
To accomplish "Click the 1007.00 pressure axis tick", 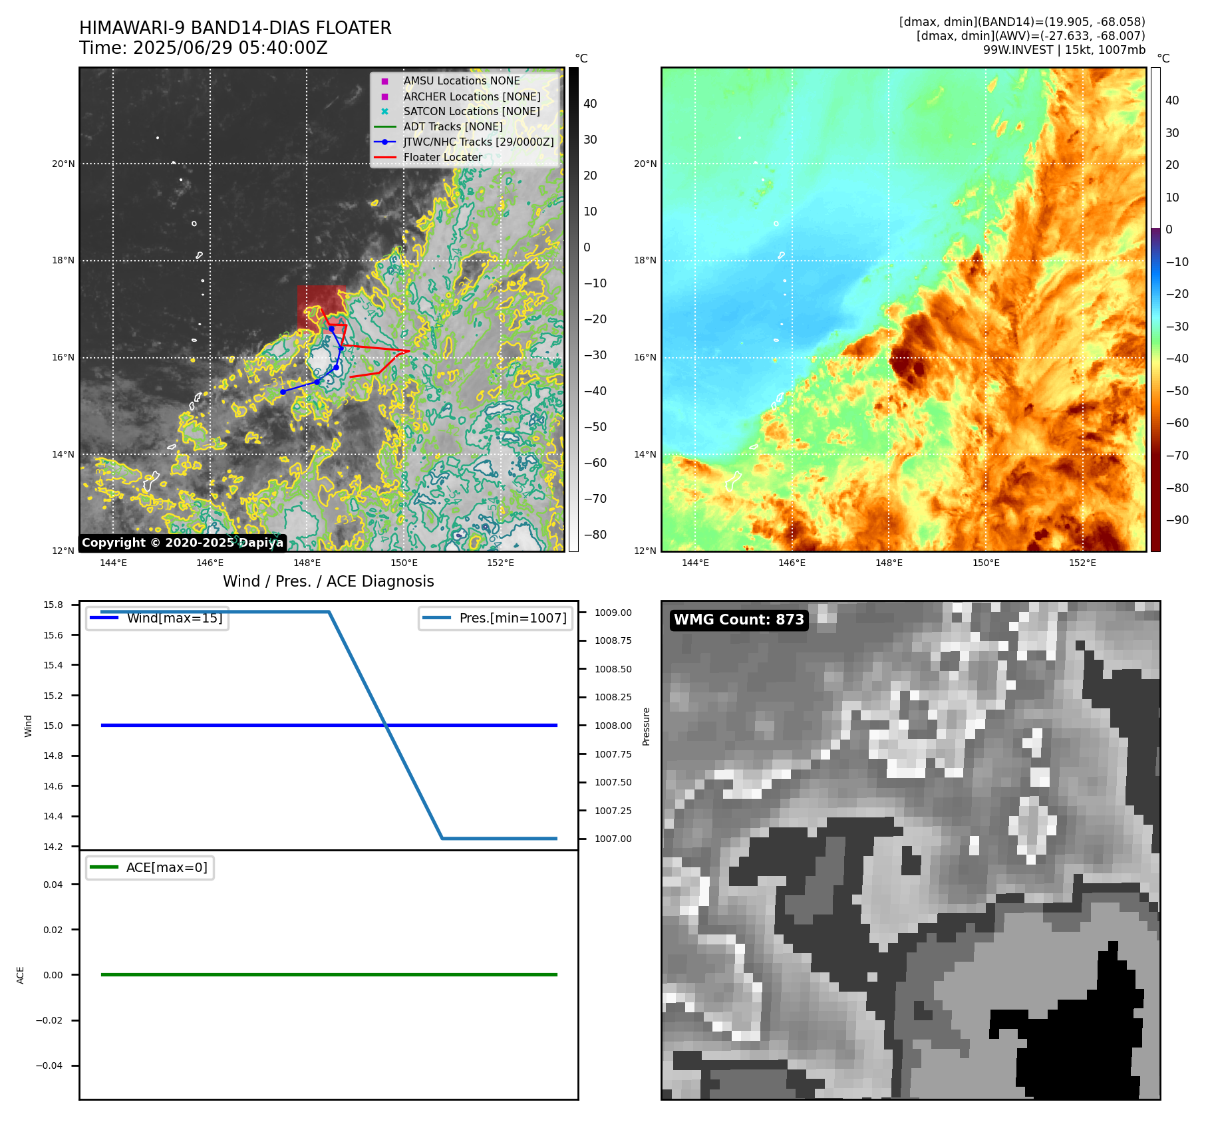I will (613, 839).
